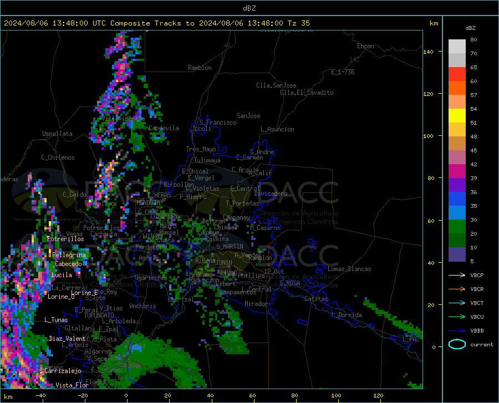Click the green VBCU arrow legend icon
Screen dimensions: 499x403
point(457,317)
